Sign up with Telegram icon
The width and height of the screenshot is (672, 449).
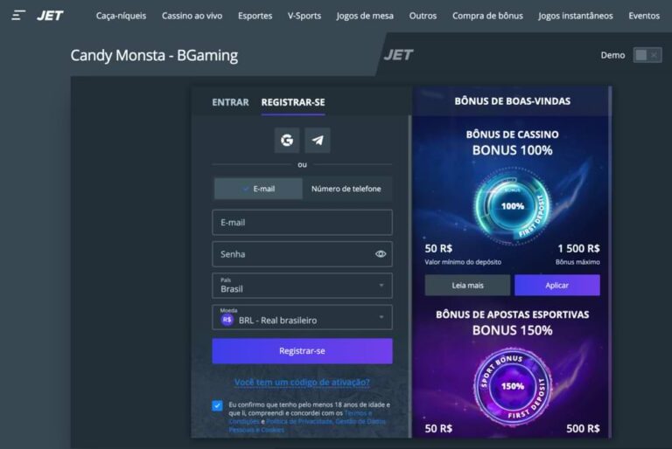pos(318,140)
